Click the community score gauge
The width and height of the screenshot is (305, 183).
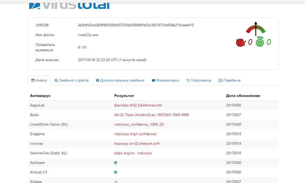pyautogui.click(x=256, y=29)
